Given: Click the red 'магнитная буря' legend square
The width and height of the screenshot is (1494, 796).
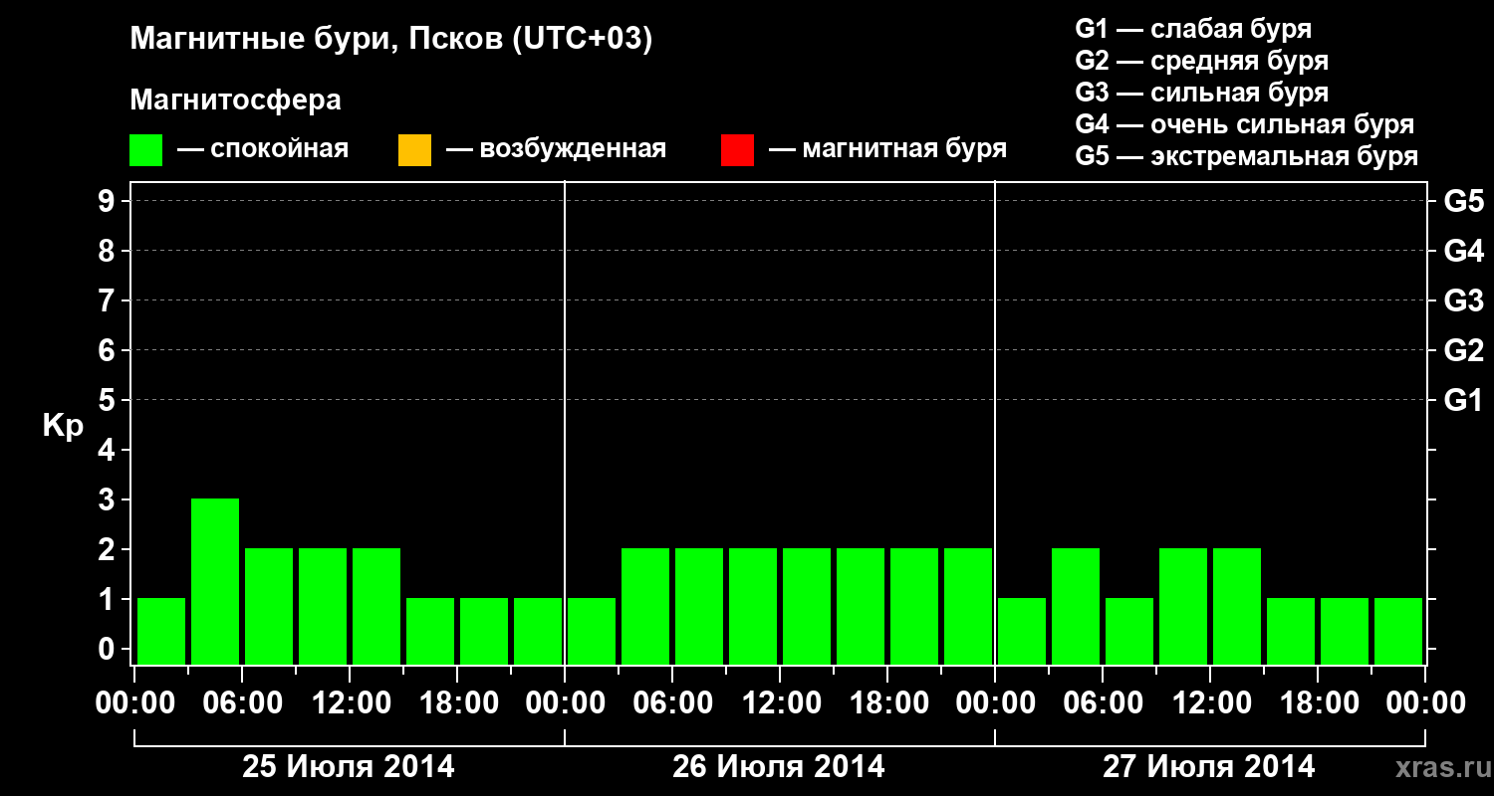Looking at the screenshot, I should 737,150.
